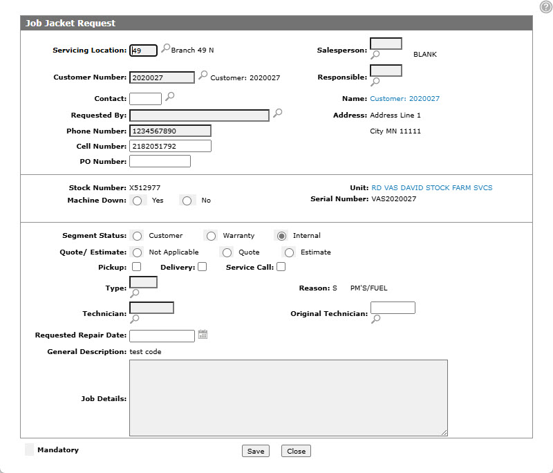Edit the Phone Number field
This screenshot has height=473, width=553.
(x=170, y=131)
